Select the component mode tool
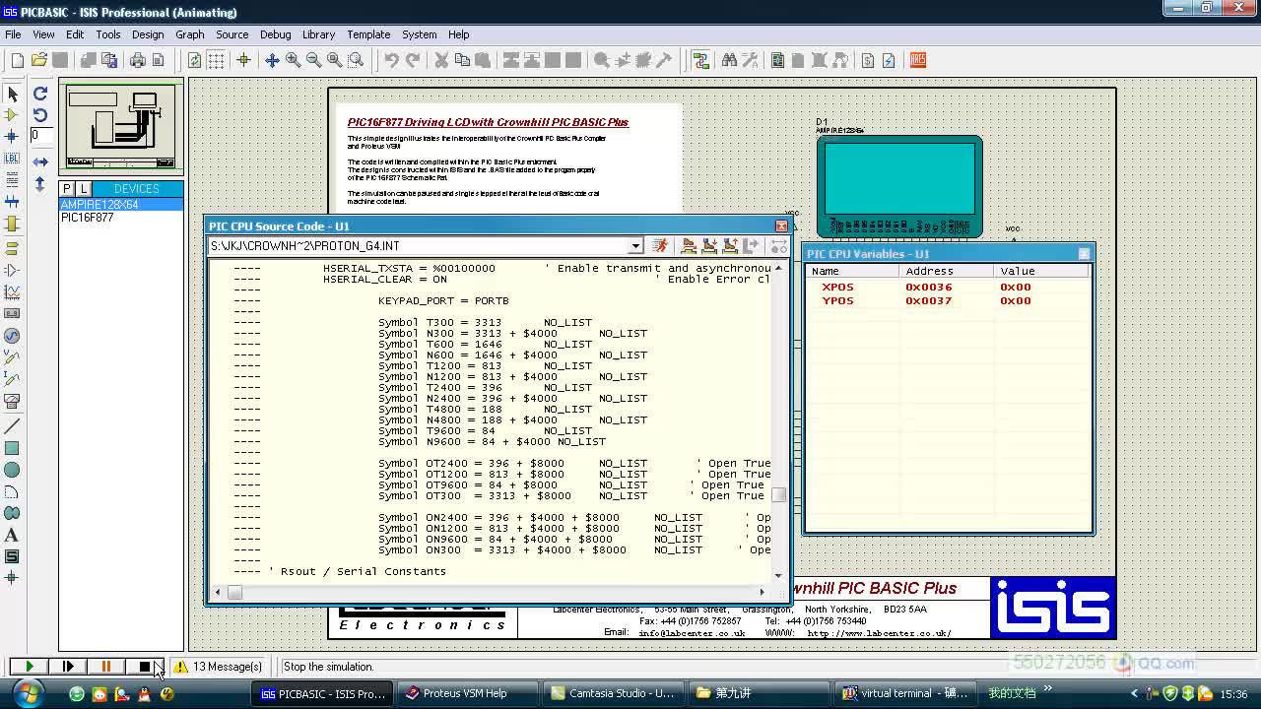The width and height of the screenshot is (1261, 709). tap(13, 115)
